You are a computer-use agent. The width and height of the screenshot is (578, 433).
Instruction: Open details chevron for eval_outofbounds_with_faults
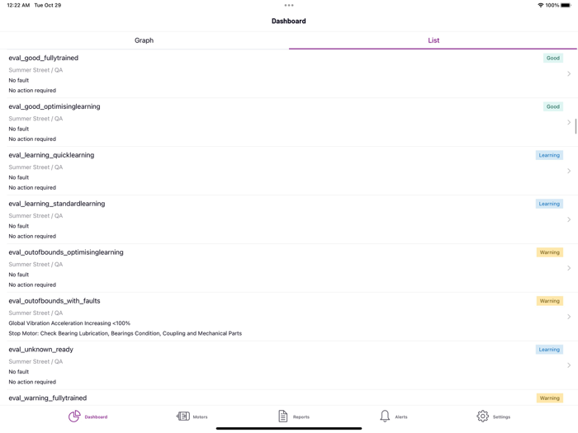569,317
